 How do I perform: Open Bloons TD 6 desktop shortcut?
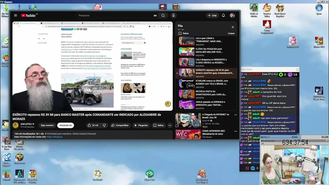pyautogui.click(x=319, y=43)
